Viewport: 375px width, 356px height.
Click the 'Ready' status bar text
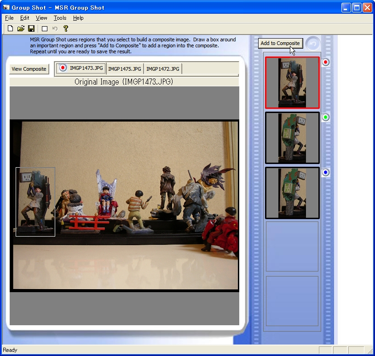(10, 350)
